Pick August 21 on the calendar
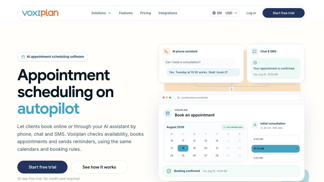Screen dimensions: 324x182 click(x=217, y=148)
